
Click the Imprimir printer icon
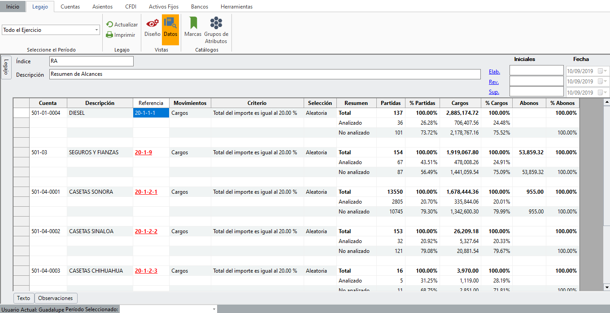point(109,35)
